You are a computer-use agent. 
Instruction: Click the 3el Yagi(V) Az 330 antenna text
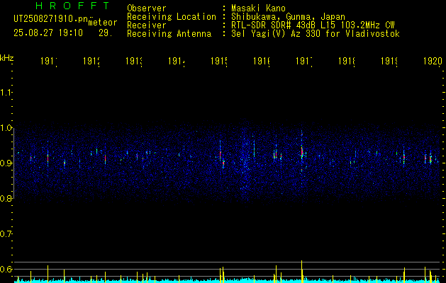(316, 34)
